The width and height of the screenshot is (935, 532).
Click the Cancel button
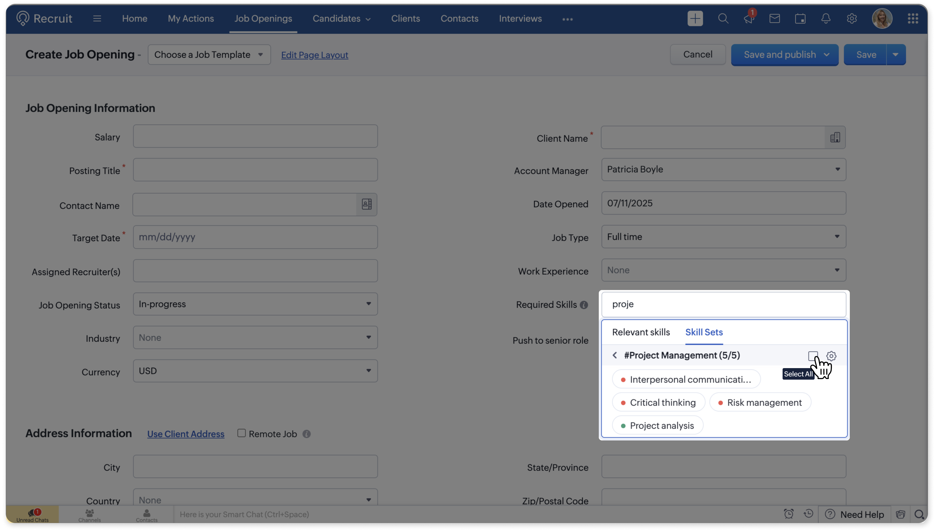(x=697, y=55)
